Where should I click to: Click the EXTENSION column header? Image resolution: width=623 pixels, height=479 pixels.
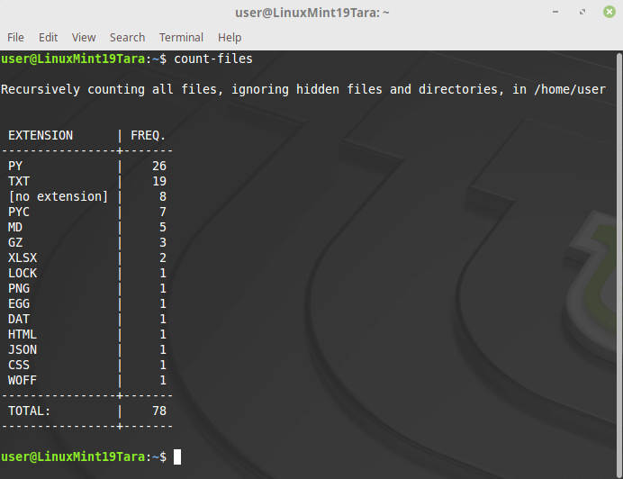(x=41, y=135)
